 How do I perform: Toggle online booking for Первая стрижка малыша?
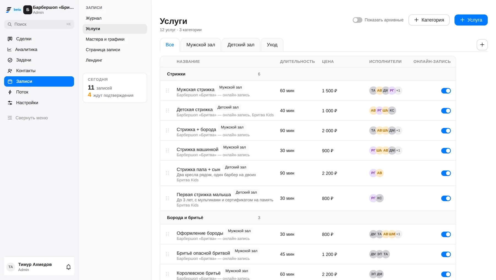point(446,198)
